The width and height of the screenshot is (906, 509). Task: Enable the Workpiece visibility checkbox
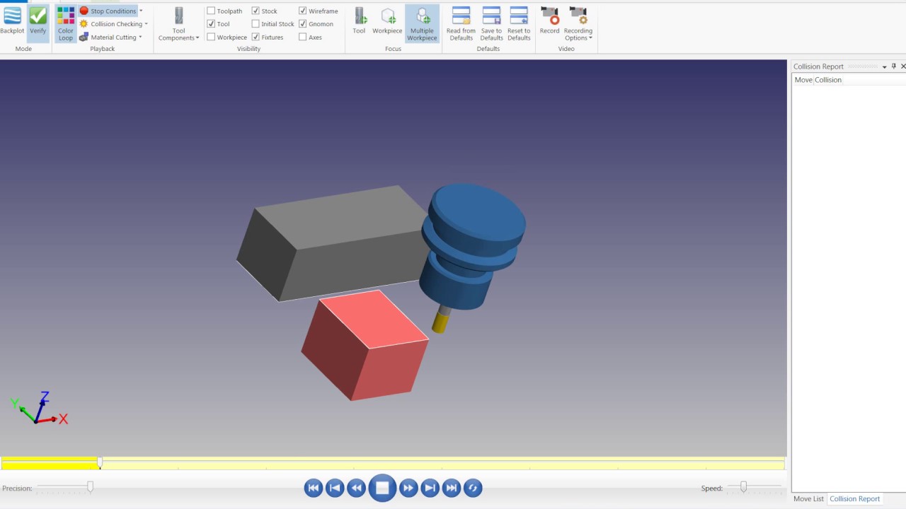[x=211, y=37]
